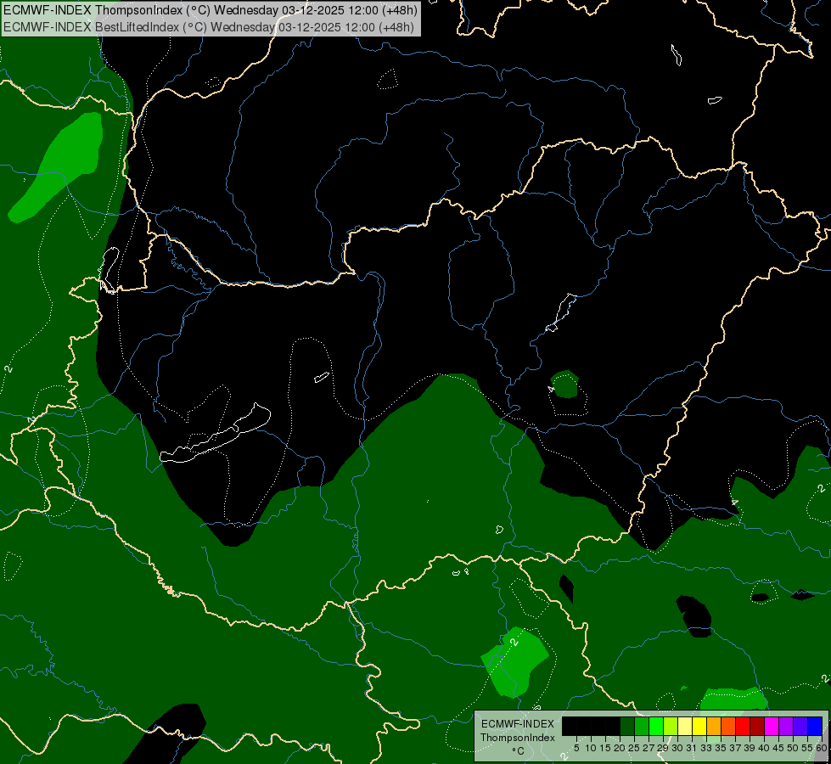Select the violet 50–55 legend swatch
831x764 pixels.
point(800,726)
